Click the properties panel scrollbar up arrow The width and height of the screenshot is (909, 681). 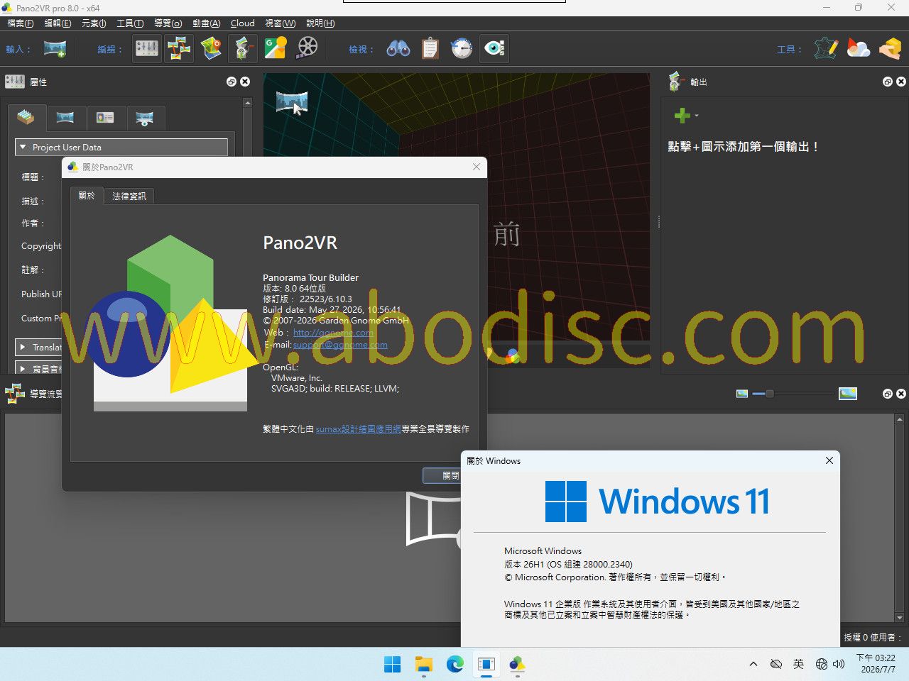[247, 103]
